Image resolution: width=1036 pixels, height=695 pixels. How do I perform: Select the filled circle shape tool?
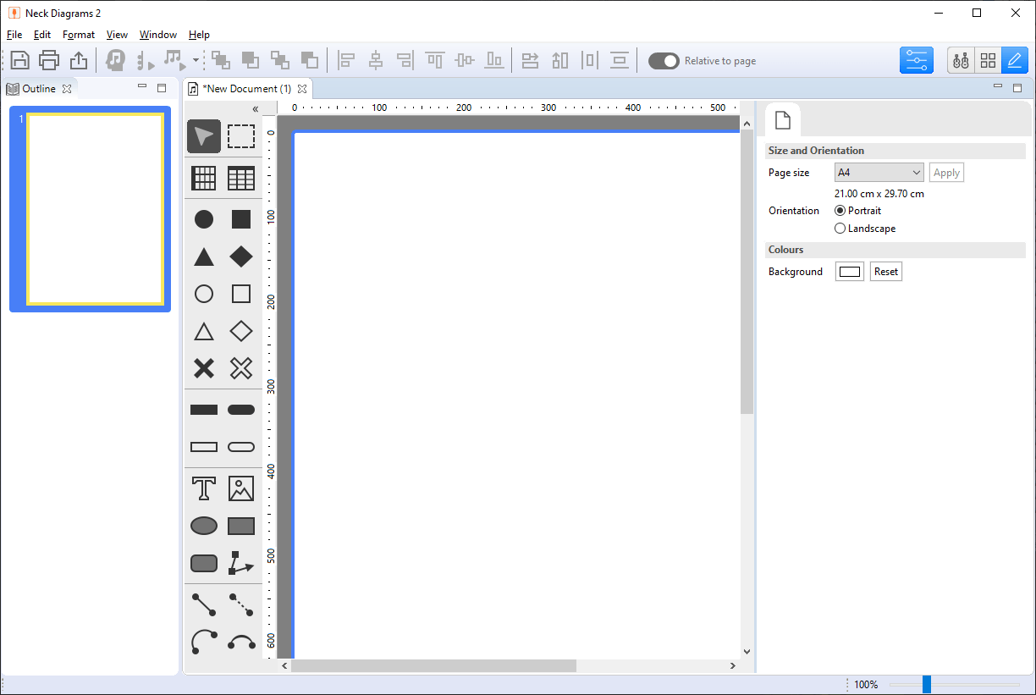pyautogui.click(x=203, y=218)
